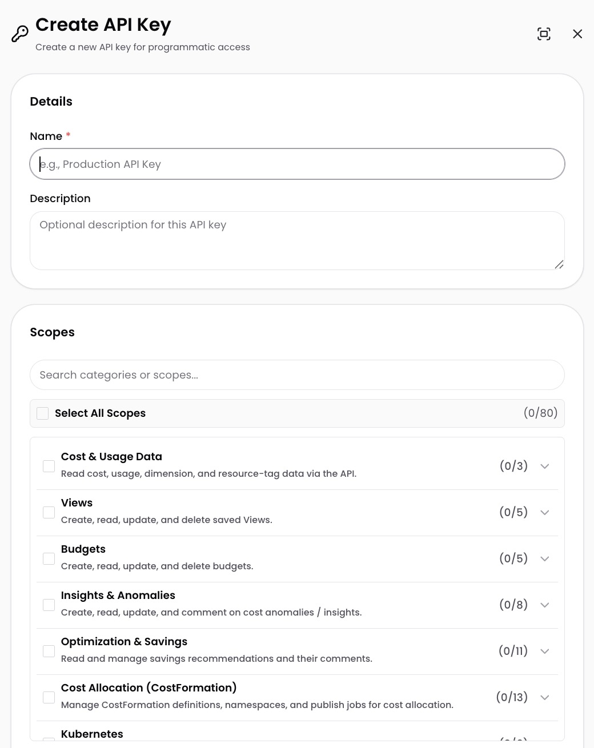The image size is (594, 748).
Task: Expand Optimization & Savings scopes list
Action: (x=545, y=652)
